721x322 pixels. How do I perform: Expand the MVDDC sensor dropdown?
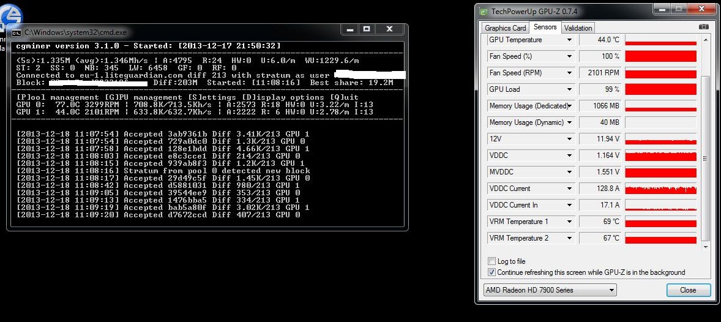click(x=569, y=172)
